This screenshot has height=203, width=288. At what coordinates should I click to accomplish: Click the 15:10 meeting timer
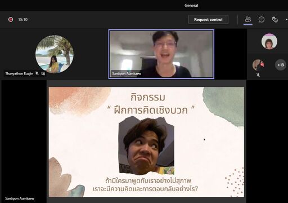pos(22,19)
